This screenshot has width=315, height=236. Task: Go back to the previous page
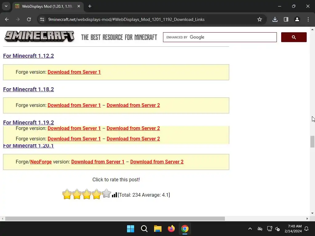pyautogui.click(x=7, y=19)
